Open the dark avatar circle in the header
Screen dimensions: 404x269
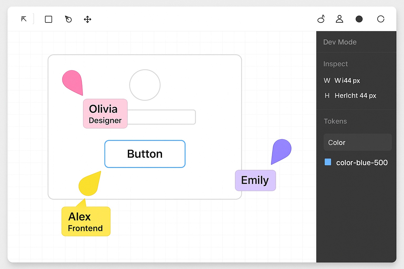[359, 19]
